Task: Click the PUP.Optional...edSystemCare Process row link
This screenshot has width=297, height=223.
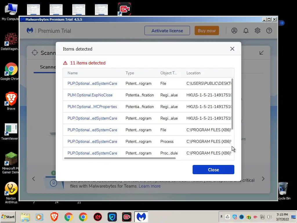Action: [x=92, y=141]
